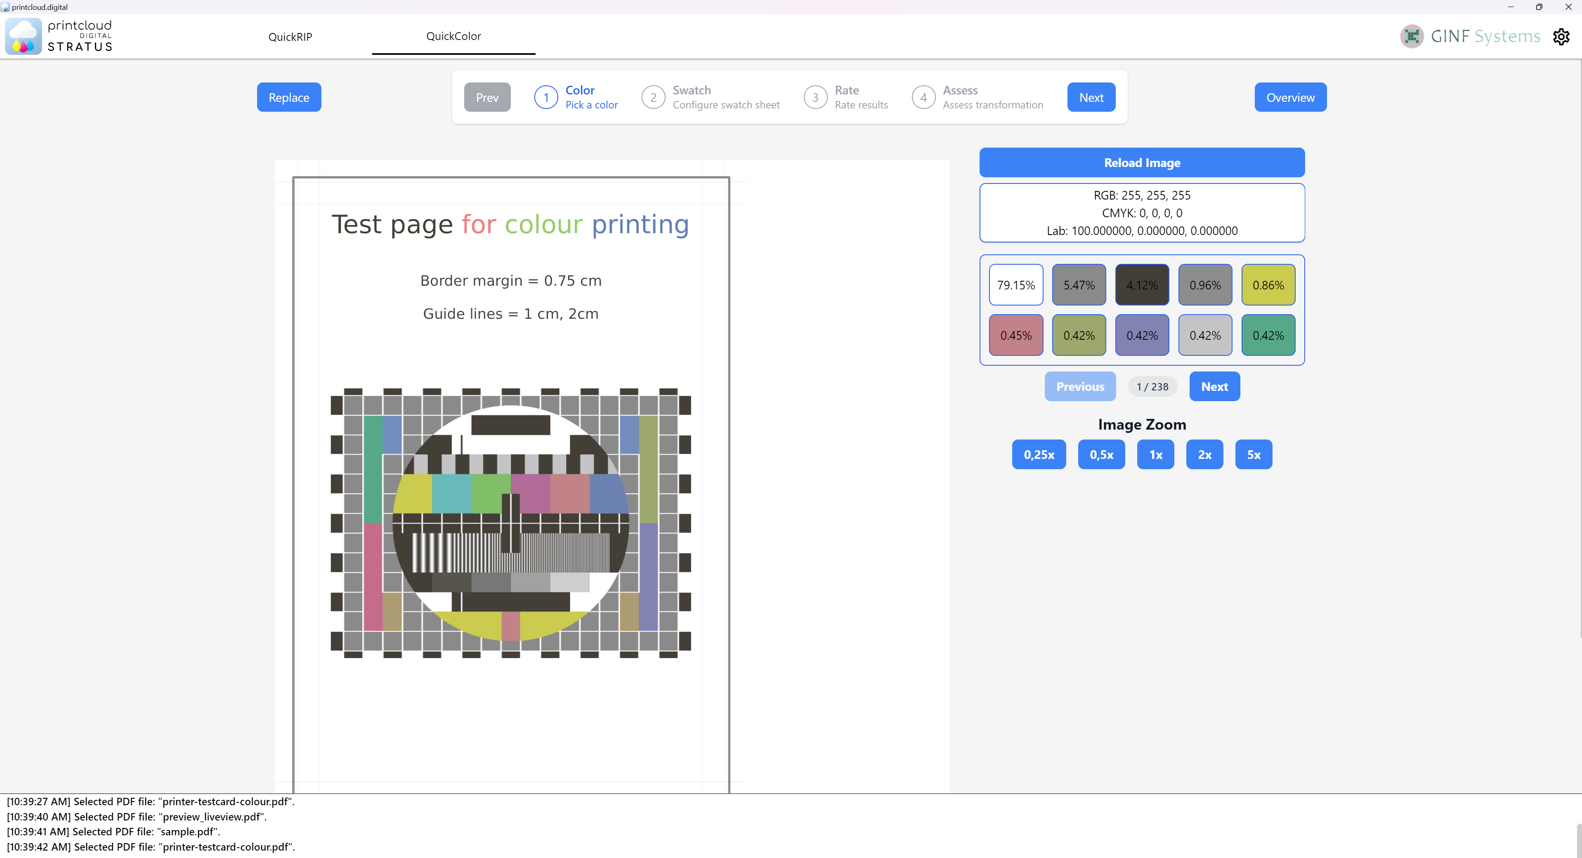1582x858 pixels.
Task: Navigate to next color page
Action: pos(1214,386)
